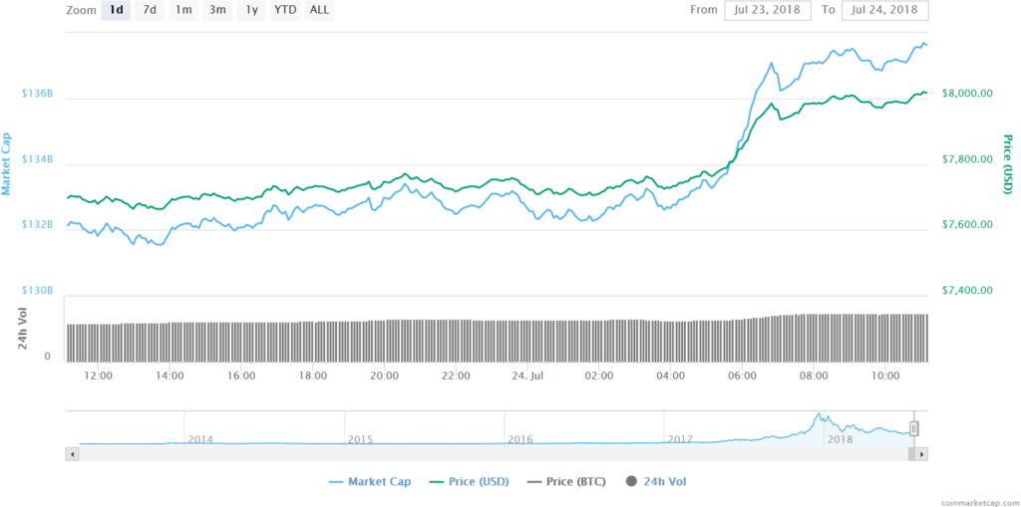Click the 2017 label in navigator
This screenshot has width=1021, height=507.
click(x=680, y=439)
